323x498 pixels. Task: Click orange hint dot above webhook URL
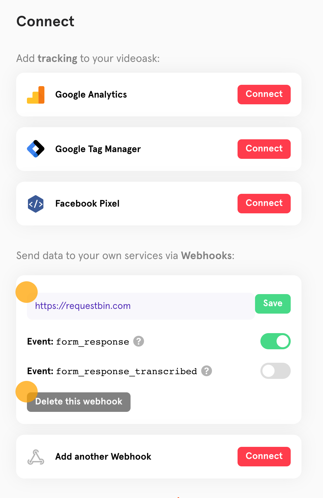27,292
